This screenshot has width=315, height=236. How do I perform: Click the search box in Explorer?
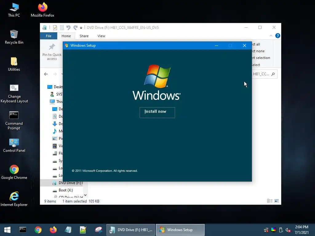[265, 74]
